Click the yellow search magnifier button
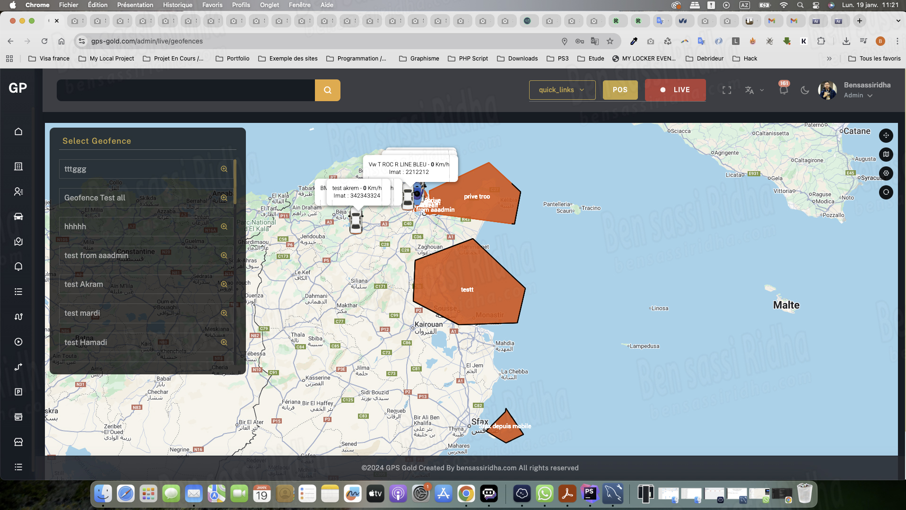The width and height of the screenshot is (906, 510). pos(327,90)
